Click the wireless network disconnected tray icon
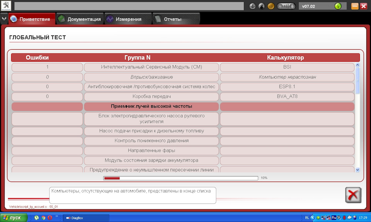371x222 pixels. [x=323, y=218]
